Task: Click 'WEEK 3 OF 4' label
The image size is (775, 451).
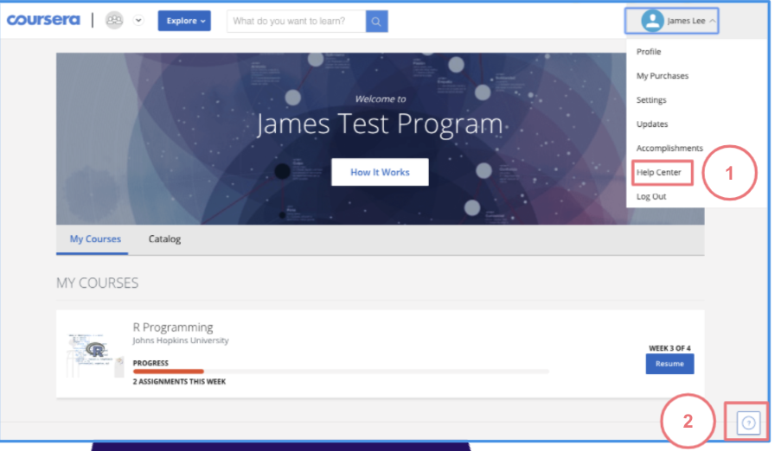Action: point(669,348)
